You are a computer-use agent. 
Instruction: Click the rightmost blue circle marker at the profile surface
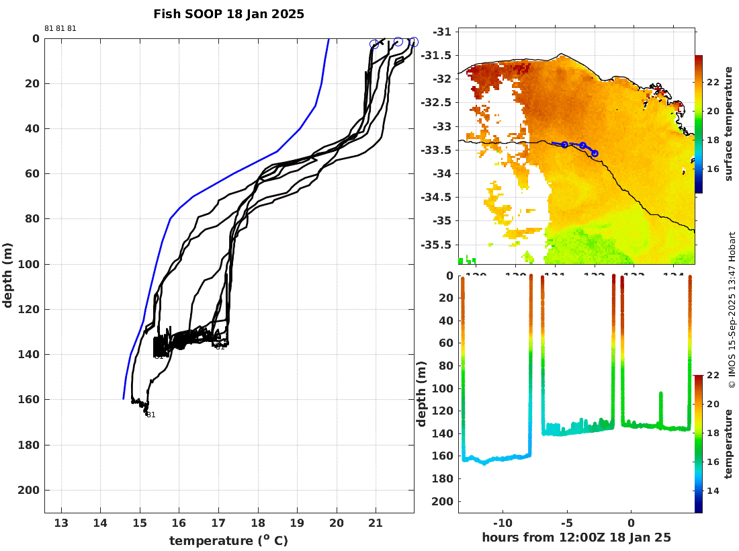pos(413,42)
